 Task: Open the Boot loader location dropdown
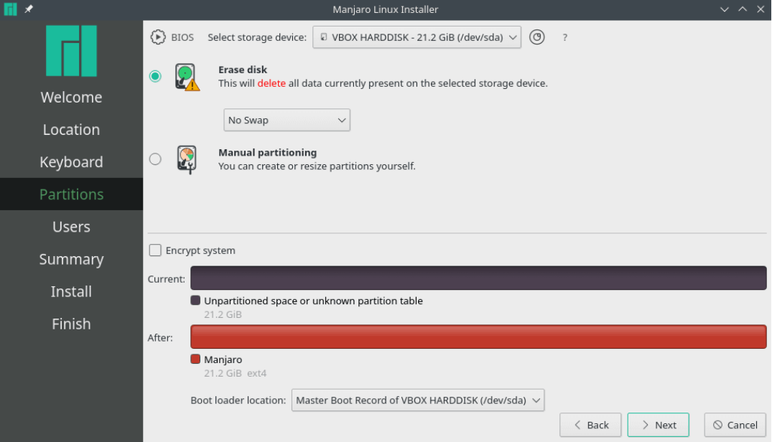pos(417,400)
